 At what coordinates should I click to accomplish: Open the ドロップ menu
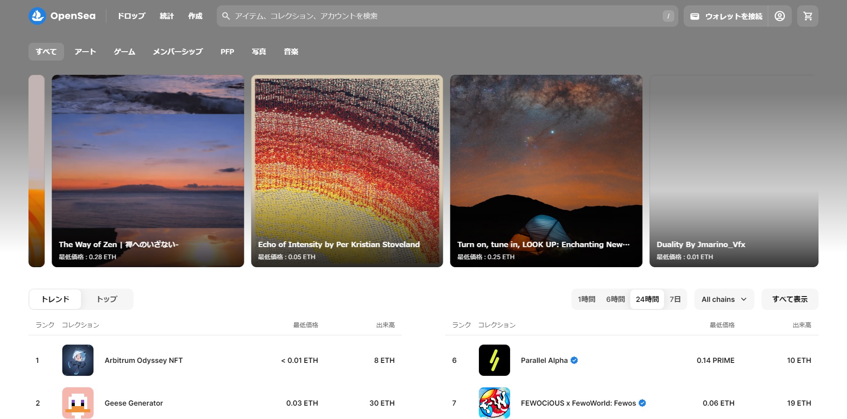click(131, 16)
